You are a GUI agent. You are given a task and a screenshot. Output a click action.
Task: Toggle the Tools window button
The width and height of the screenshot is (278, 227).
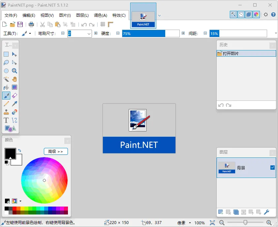point(233,14)
